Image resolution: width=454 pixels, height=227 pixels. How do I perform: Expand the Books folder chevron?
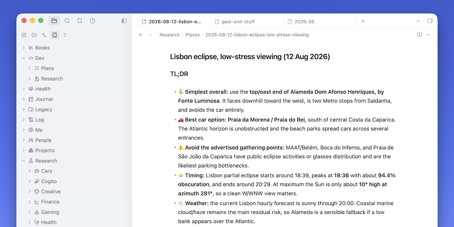[24, 48]
